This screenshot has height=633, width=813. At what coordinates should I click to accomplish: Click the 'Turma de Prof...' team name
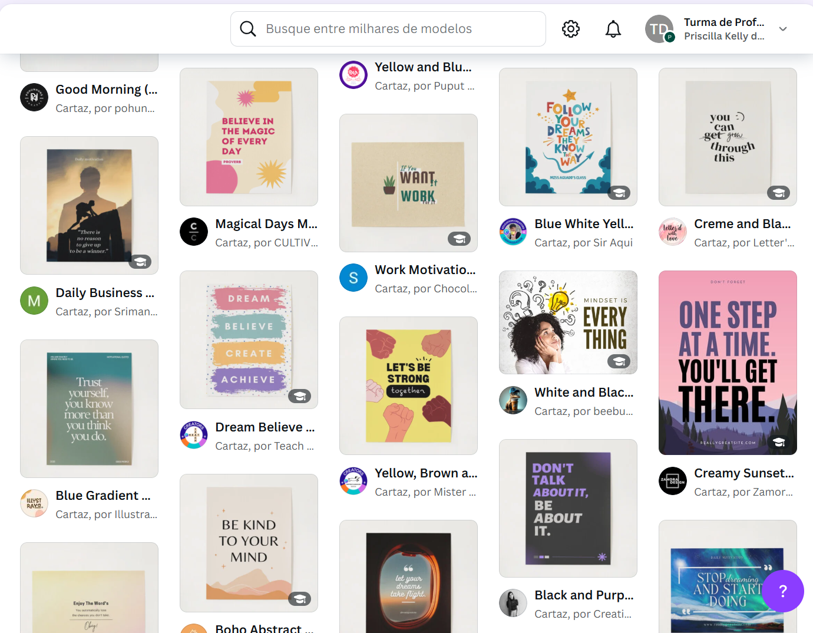[724, 22]
